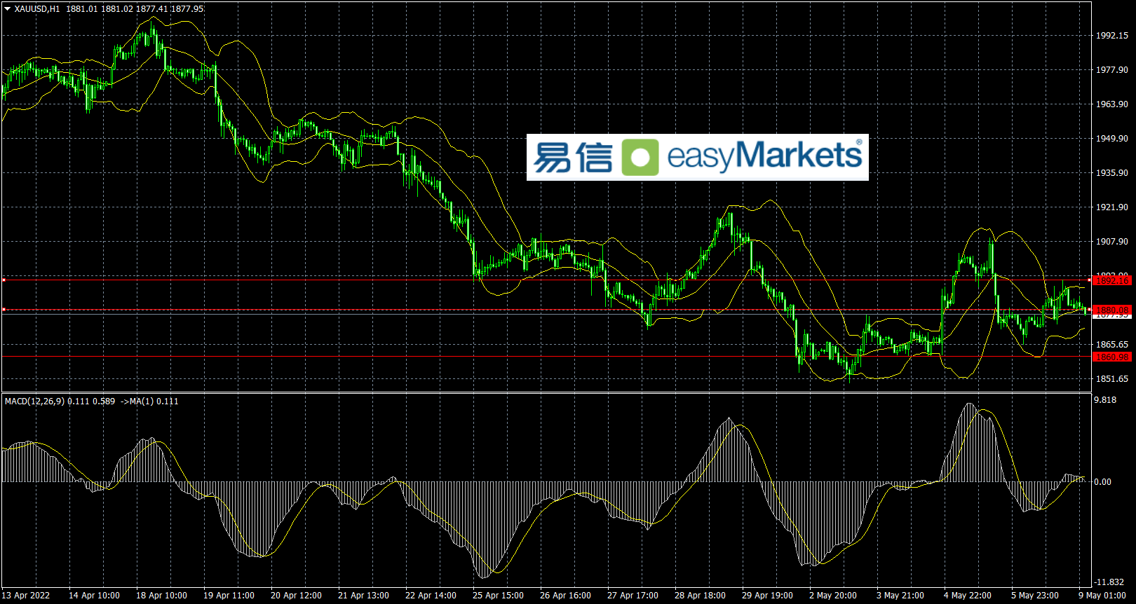Viewport: 1136px width, 604px height.
Task: Click the 1935.90 price axis label
Action: point(1112,173)
